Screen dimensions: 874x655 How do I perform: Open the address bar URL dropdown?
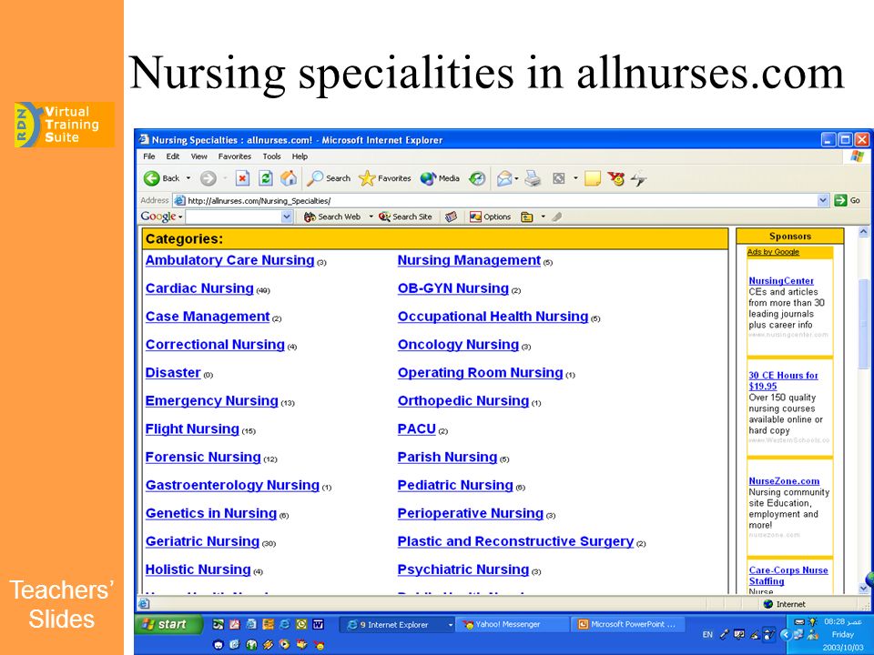pyautogui.click(x=823, y=200)
